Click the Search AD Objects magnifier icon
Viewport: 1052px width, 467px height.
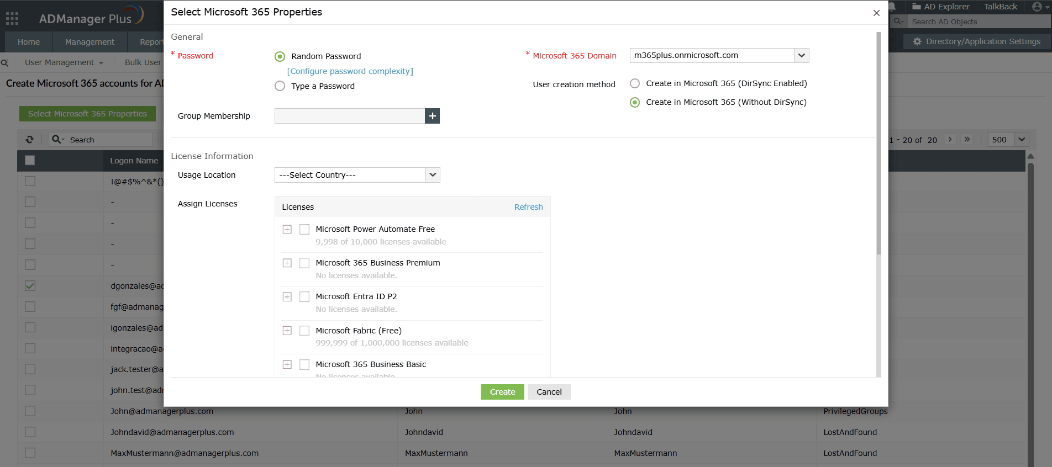898,21
